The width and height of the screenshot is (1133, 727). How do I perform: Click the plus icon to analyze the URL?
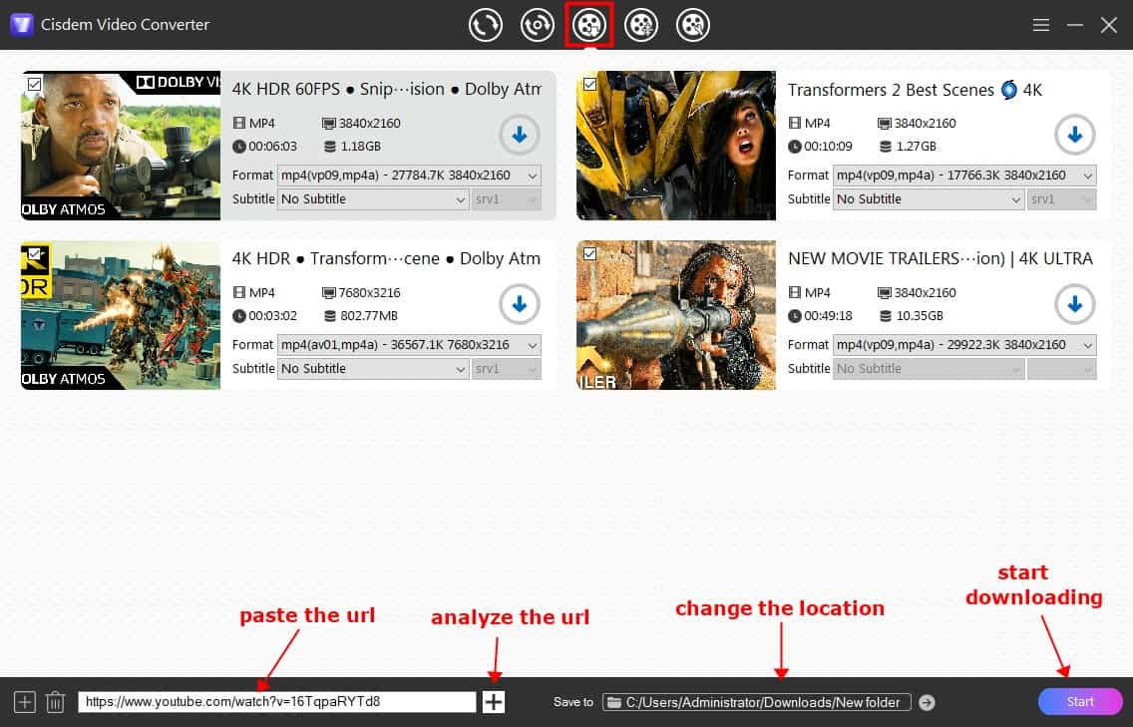[494, 702]
